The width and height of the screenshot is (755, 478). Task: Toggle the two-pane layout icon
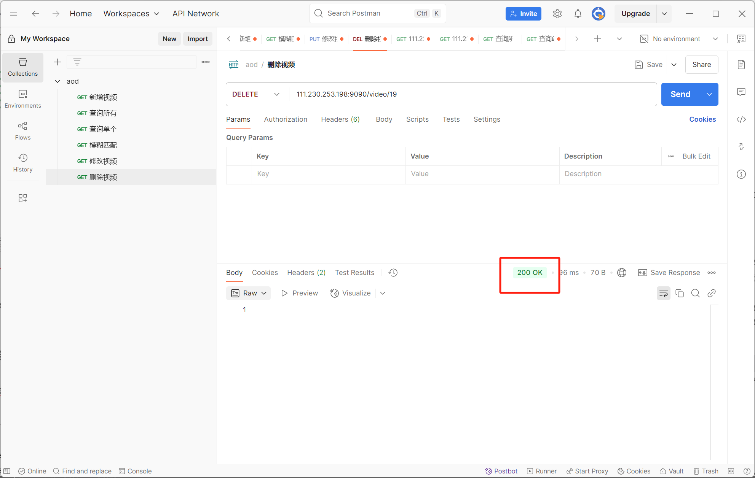click(x=731, y=471)
